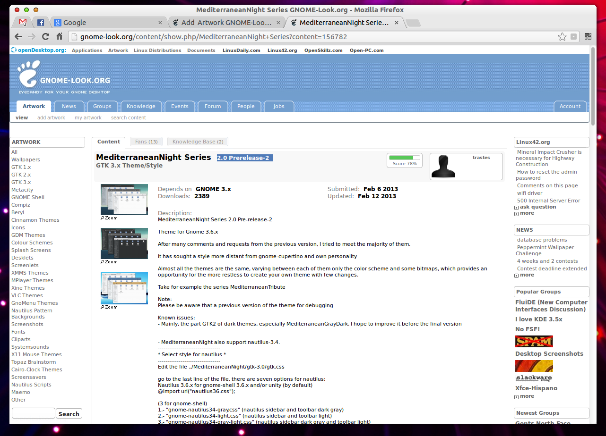Screen dimensions: 606x436
Task: Reload the current page
Action: 46,36
